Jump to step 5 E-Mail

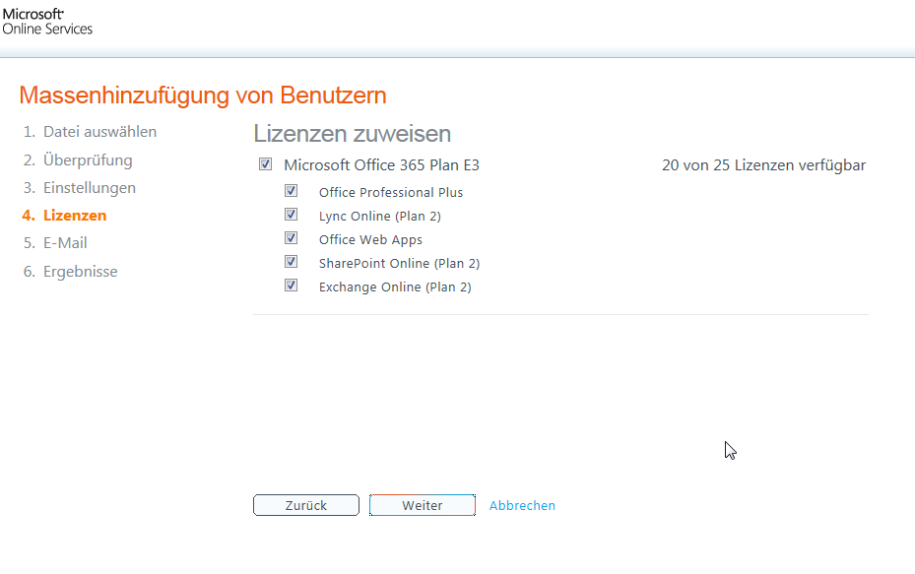(65, 242)
